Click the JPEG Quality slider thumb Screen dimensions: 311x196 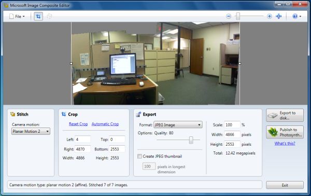(191, 140)
